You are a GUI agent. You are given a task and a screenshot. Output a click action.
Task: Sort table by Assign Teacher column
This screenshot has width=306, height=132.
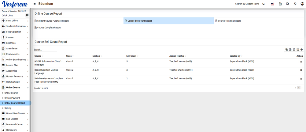click(x=177, y=56)
